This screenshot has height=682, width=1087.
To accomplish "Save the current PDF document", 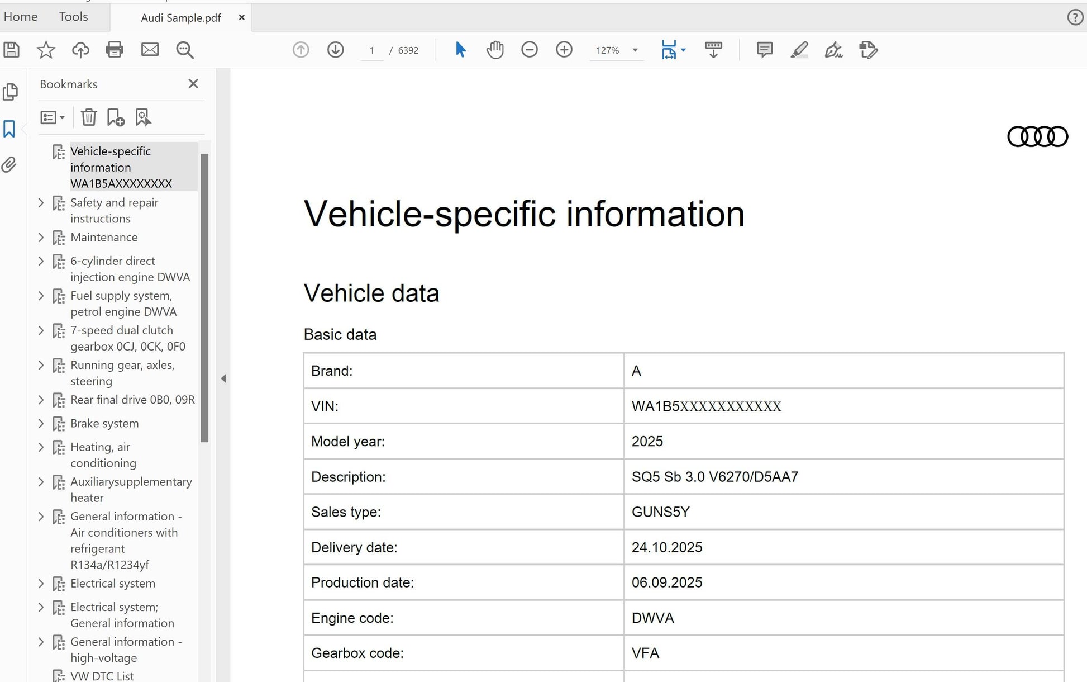I will click(x=10, y=50).
